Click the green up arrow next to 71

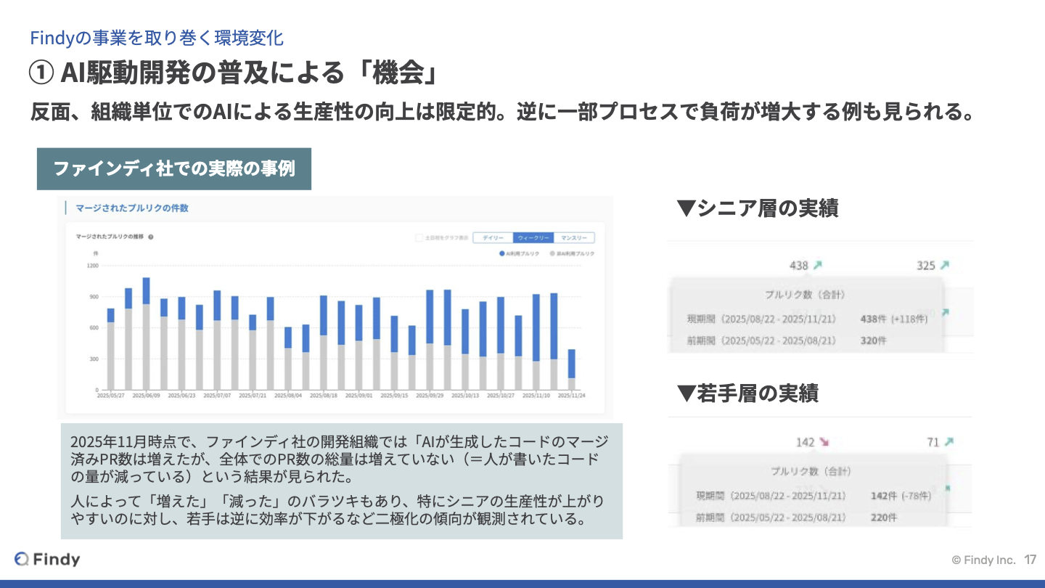[x=949, y=442]
